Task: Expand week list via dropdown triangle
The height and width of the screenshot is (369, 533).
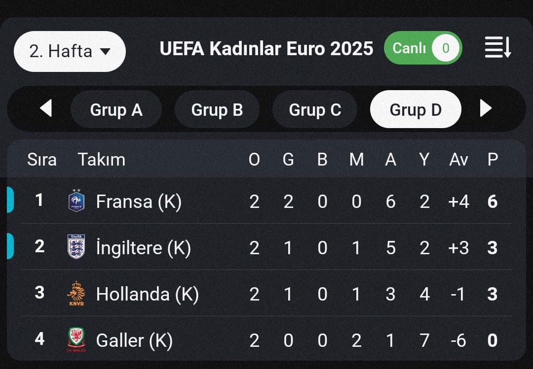Action: pos(106,52)
